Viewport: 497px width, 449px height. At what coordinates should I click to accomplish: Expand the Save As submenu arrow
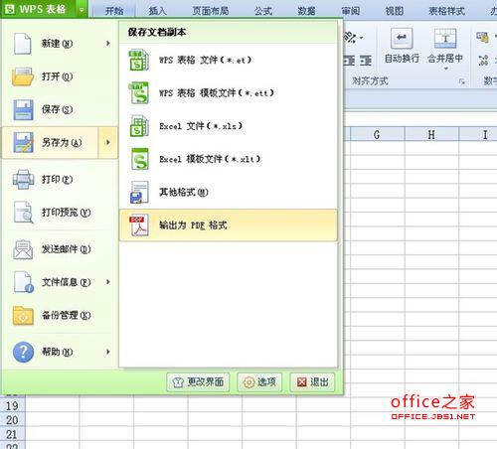(x=108, y=142)
